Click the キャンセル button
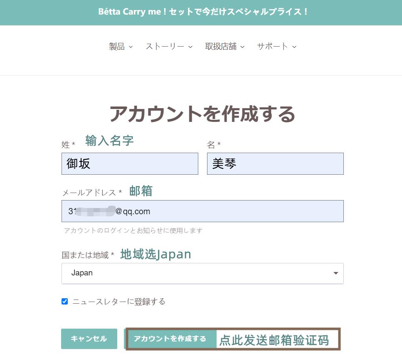 click(x=89, y=339)
